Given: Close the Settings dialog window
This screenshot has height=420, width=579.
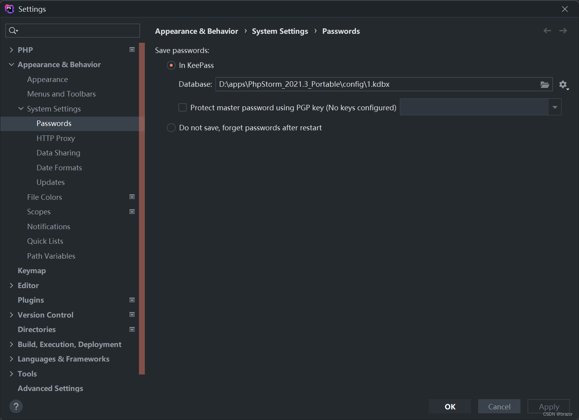Looking at the screenshot, I should pos(565,9).
